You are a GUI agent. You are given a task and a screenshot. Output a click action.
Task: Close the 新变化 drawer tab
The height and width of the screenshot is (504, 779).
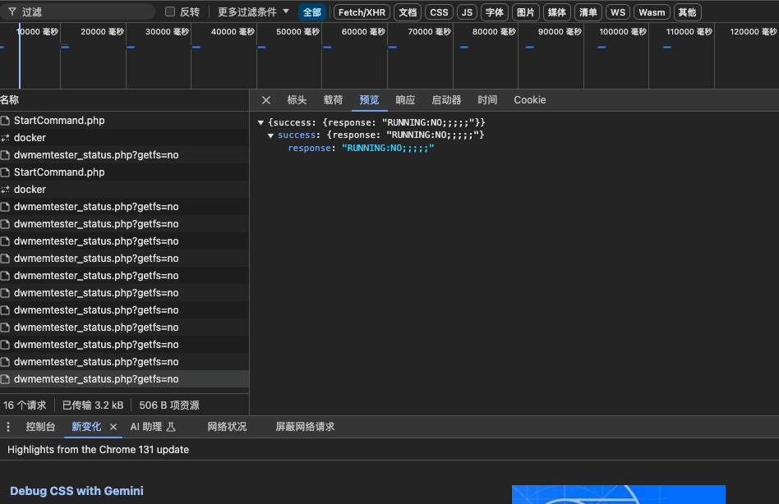click(113, 427)
